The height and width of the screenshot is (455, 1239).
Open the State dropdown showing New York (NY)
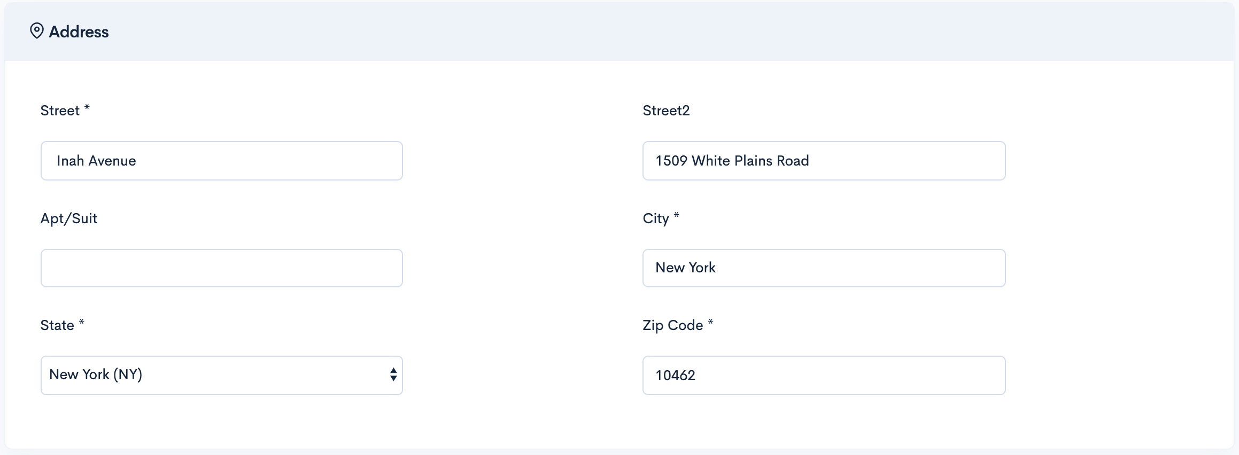pos(222,375)
